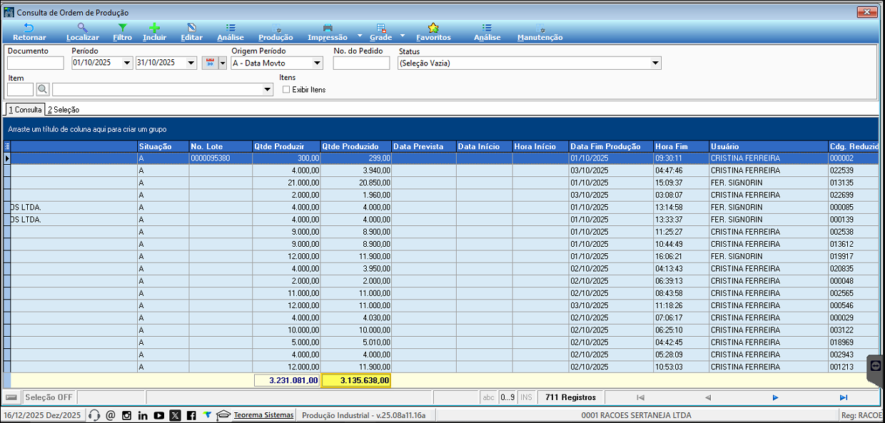Open the Impressão dropdown arrow
The image size is (885, 423).
[x=360, y=34]
